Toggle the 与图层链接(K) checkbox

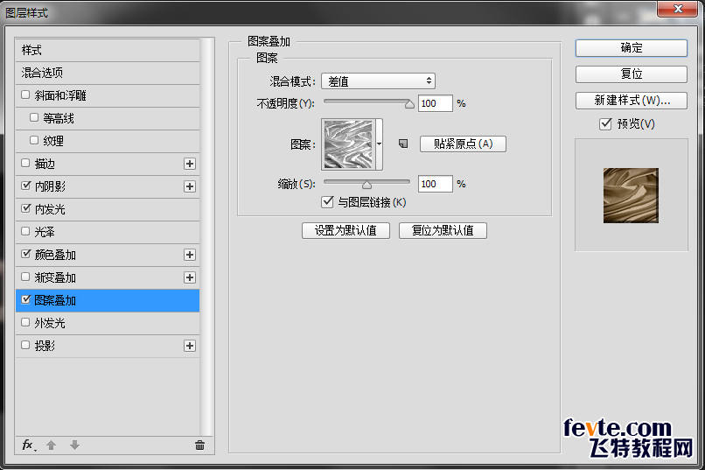tap(327, 202)
